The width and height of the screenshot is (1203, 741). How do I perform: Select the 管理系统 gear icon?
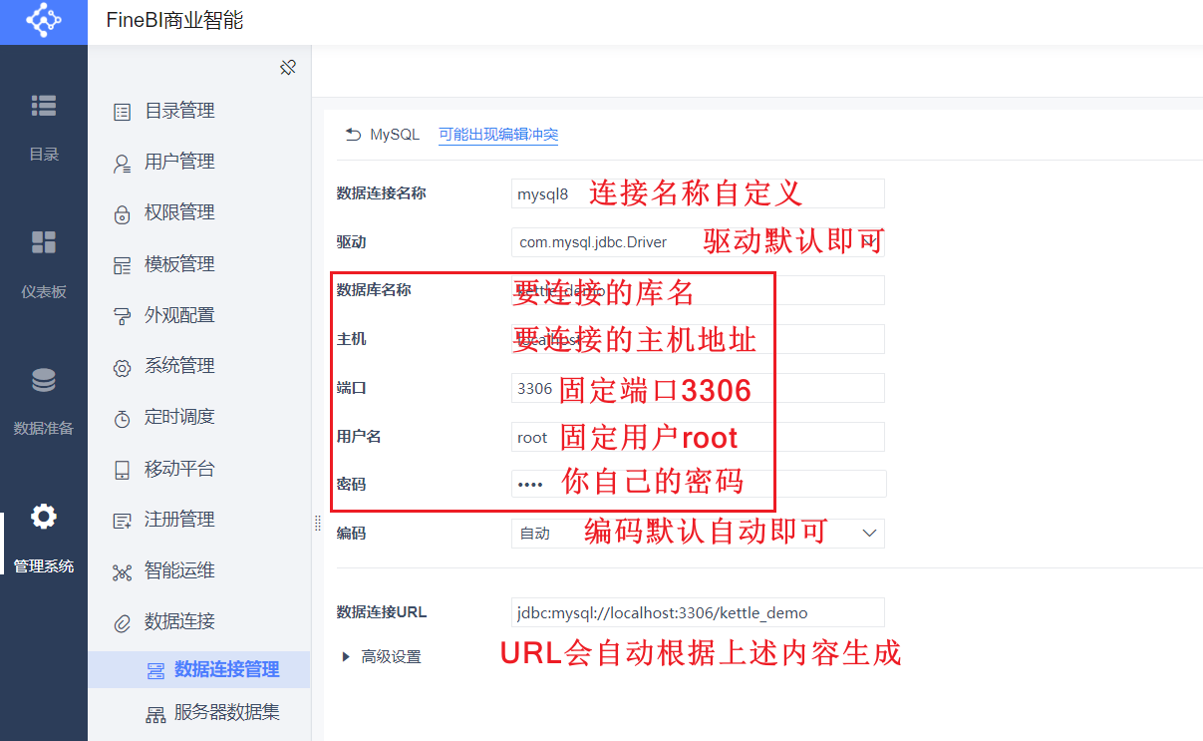(x=44, y=517)
